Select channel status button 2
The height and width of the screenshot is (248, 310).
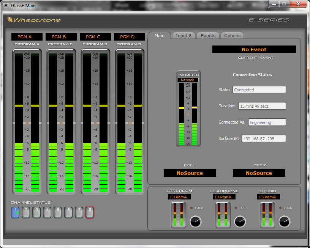click(x=26, y=212)
